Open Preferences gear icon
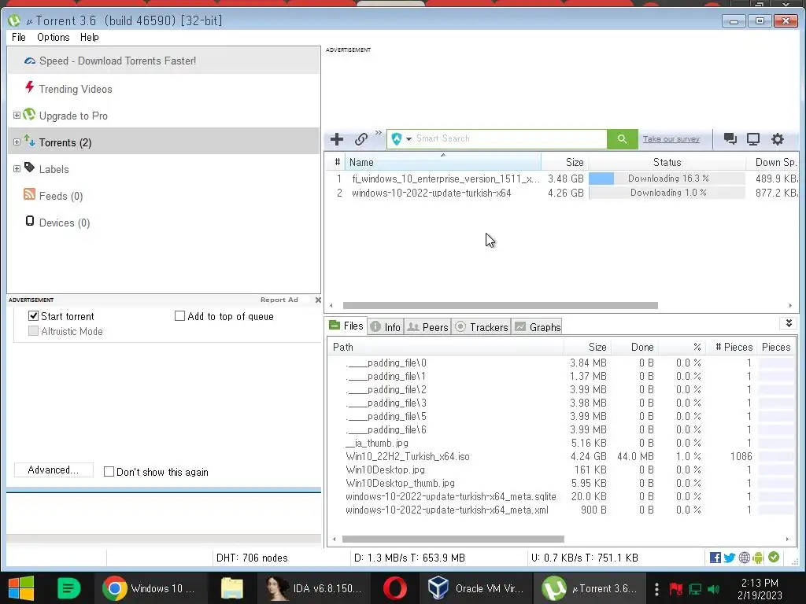Screen dimensions: 806x604 click(x=777, y=138)
